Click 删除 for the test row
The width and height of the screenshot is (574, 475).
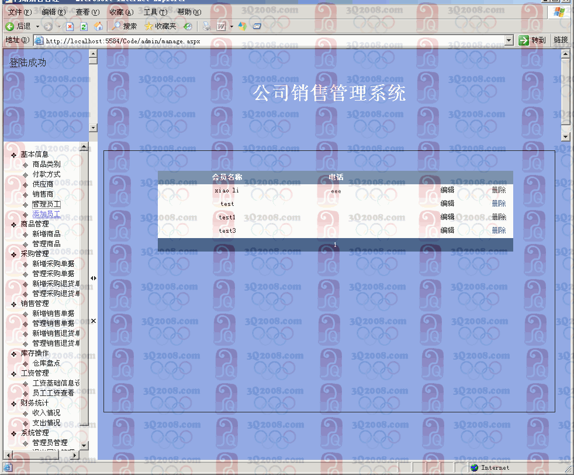(499, 204)
